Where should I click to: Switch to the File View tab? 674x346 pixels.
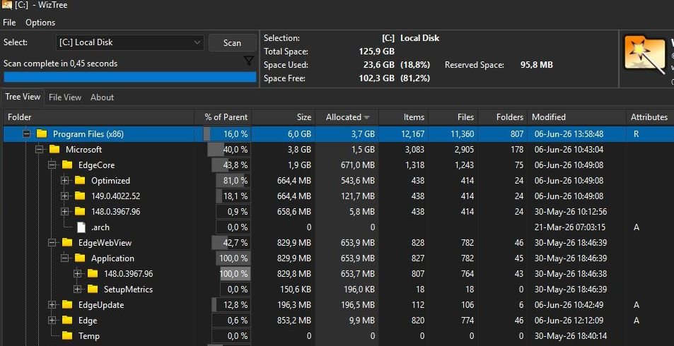(x=65, y=97)
